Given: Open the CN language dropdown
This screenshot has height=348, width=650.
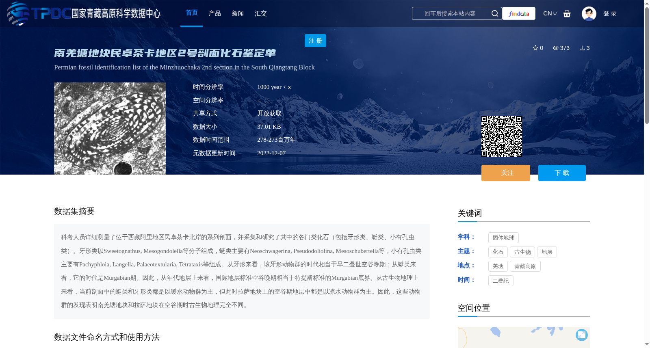Looking at the screenshot, I should (550, 13).
